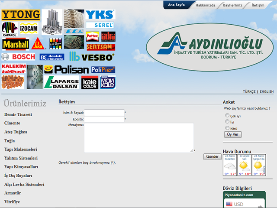
Task: Open Tuğla product category
Action: [10, 141]
